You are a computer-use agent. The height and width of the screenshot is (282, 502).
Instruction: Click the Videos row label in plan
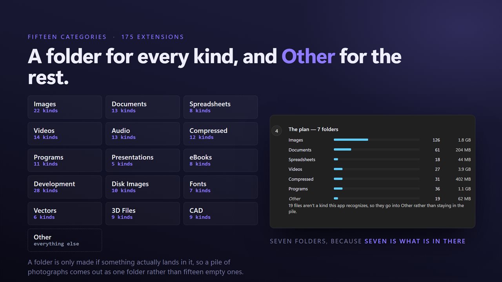(x=295, y=169)
